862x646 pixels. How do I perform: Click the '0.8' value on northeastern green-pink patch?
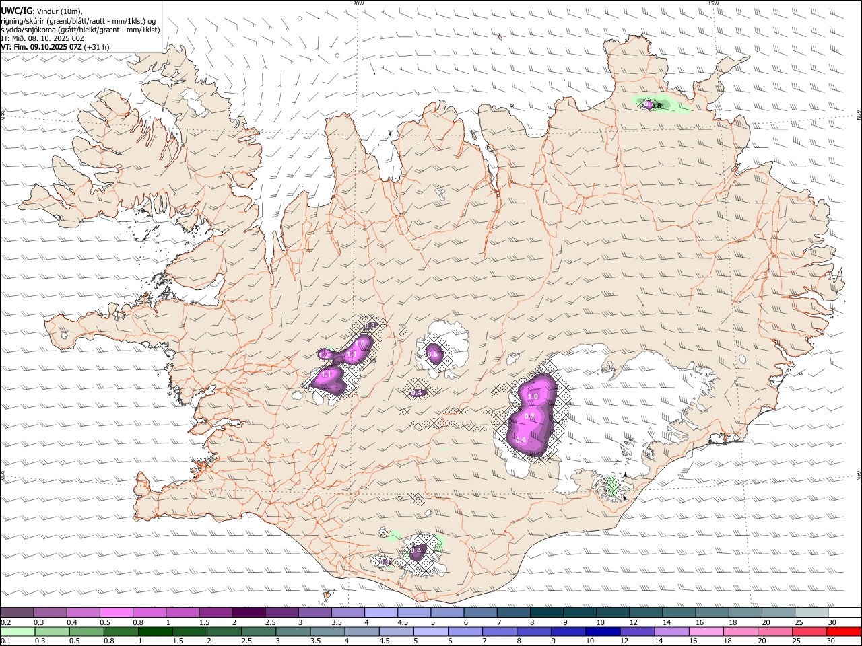click(x=657, y=106)
